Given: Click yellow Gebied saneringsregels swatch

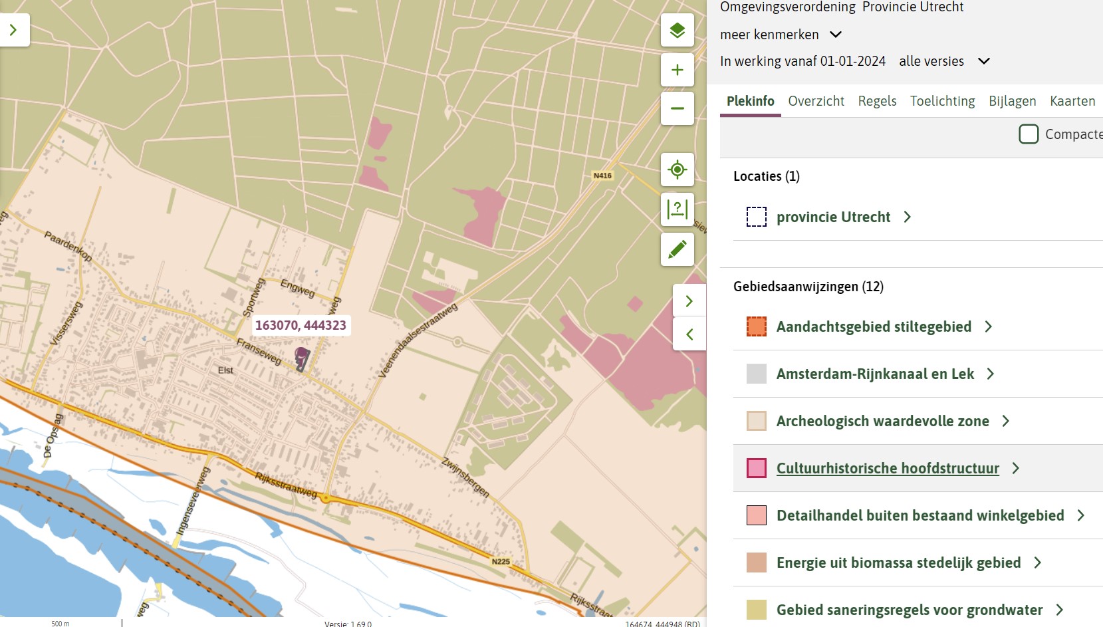Looking at the screenshot, I should click(757, 610).
